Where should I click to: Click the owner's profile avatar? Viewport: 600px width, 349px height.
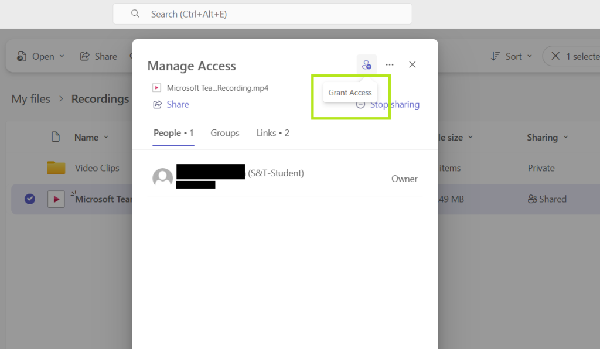tap(163, 178)
